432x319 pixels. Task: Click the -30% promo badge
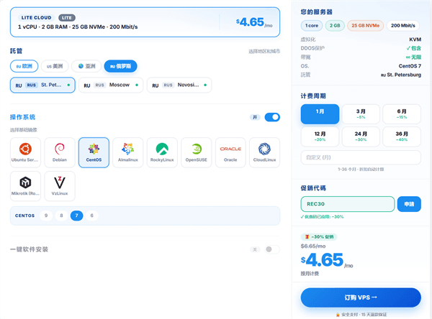pos(319,237)
